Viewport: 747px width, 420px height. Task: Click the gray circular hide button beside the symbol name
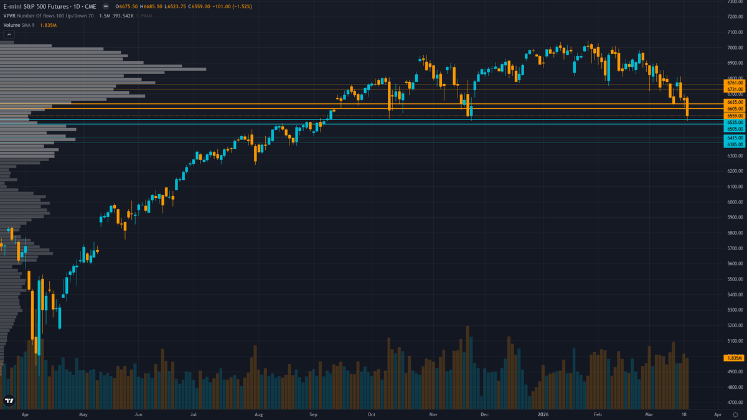tap(106, 6)
